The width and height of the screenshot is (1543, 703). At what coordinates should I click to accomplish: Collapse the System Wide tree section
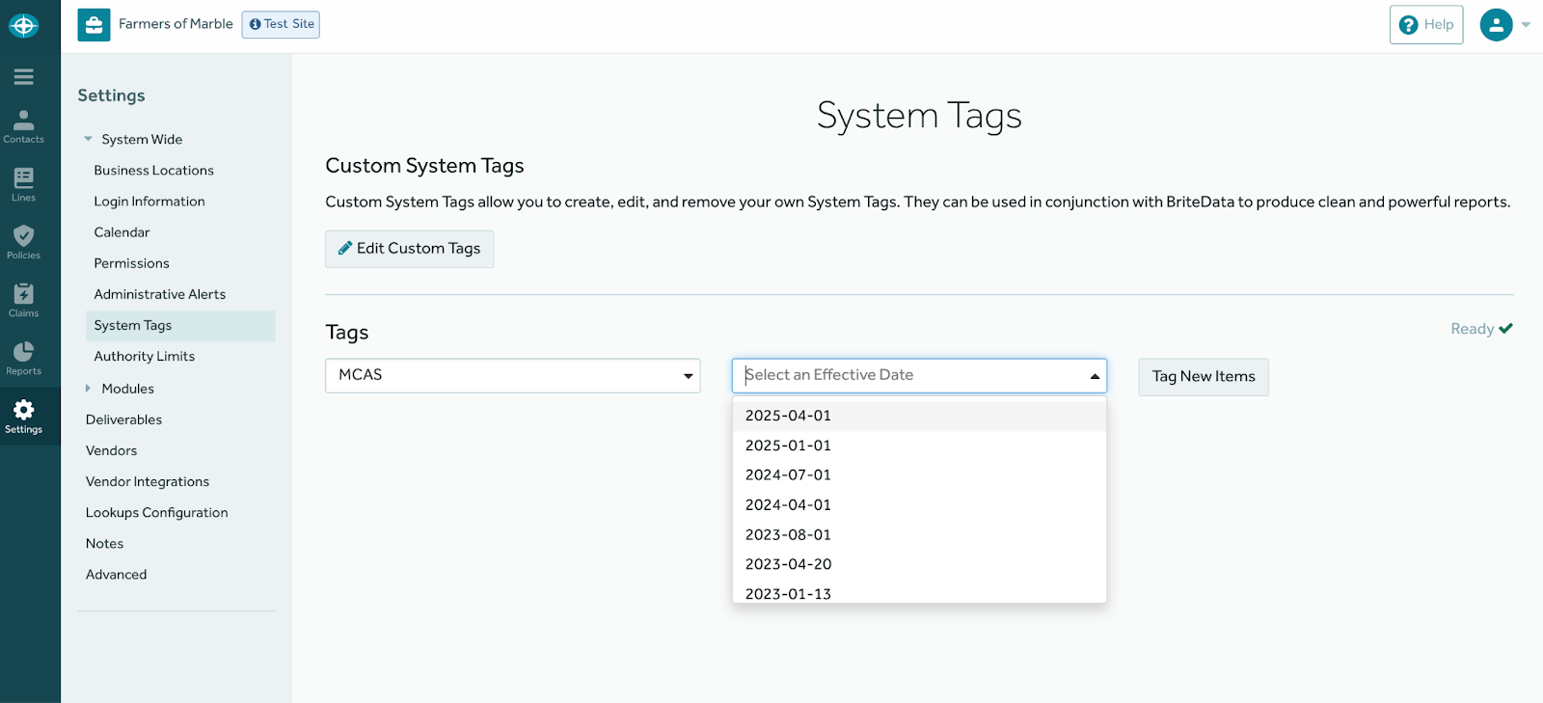[x=89, y=140]
